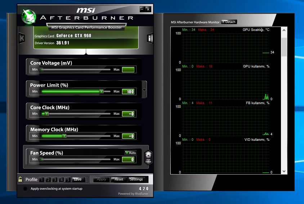Click the MSI Afterburner dragon logo
Screen dimensions: 304x204
click(x=29, y=17)
